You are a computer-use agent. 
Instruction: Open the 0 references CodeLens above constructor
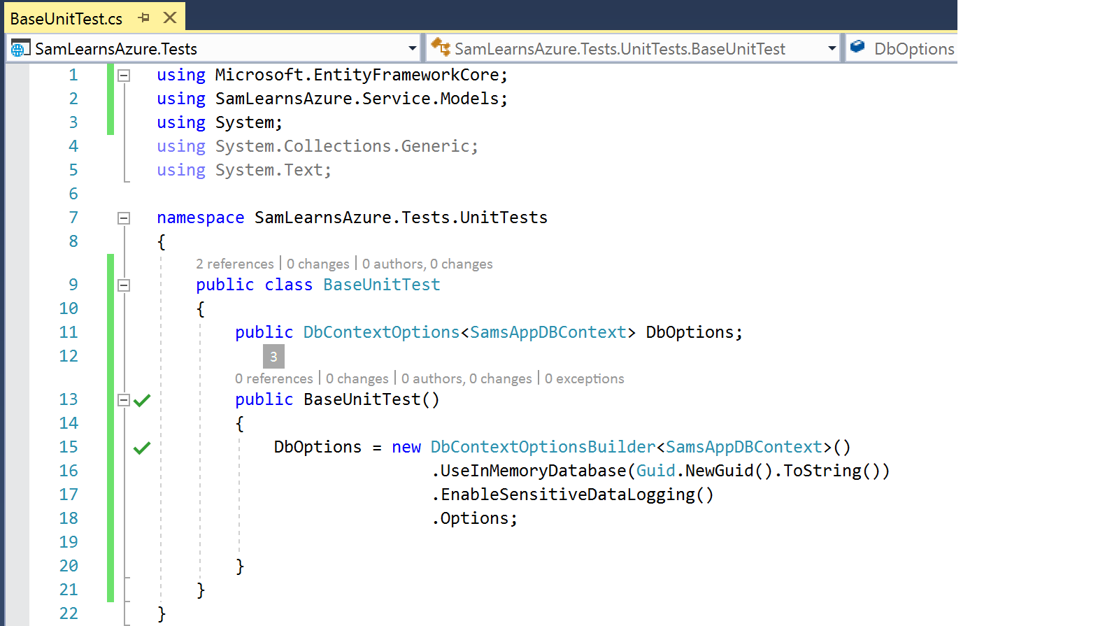(x=274, y=378)
